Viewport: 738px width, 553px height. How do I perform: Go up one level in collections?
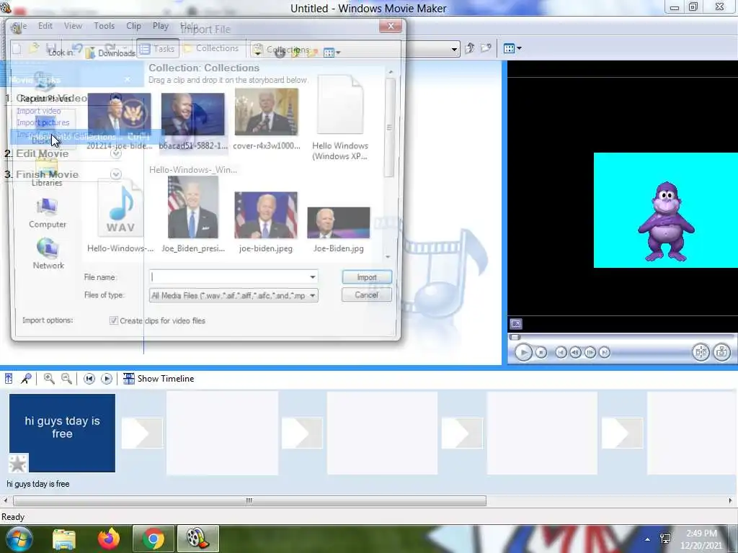point(469,48)
